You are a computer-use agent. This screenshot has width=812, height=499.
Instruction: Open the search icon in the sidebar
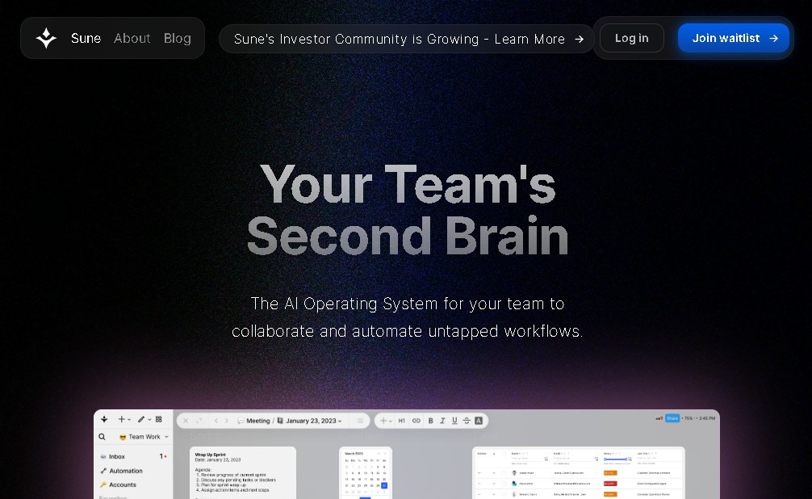click(x=102, y=436)
